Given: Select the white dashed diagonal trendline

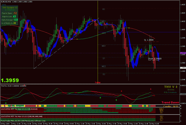Looking at the screenshot, I should coord(66,43).
